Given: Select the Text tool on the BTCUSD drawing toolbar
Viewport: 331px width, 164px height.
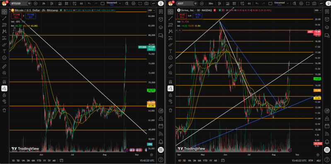Looking at the screenshot, I should click(x=4, y=51).
